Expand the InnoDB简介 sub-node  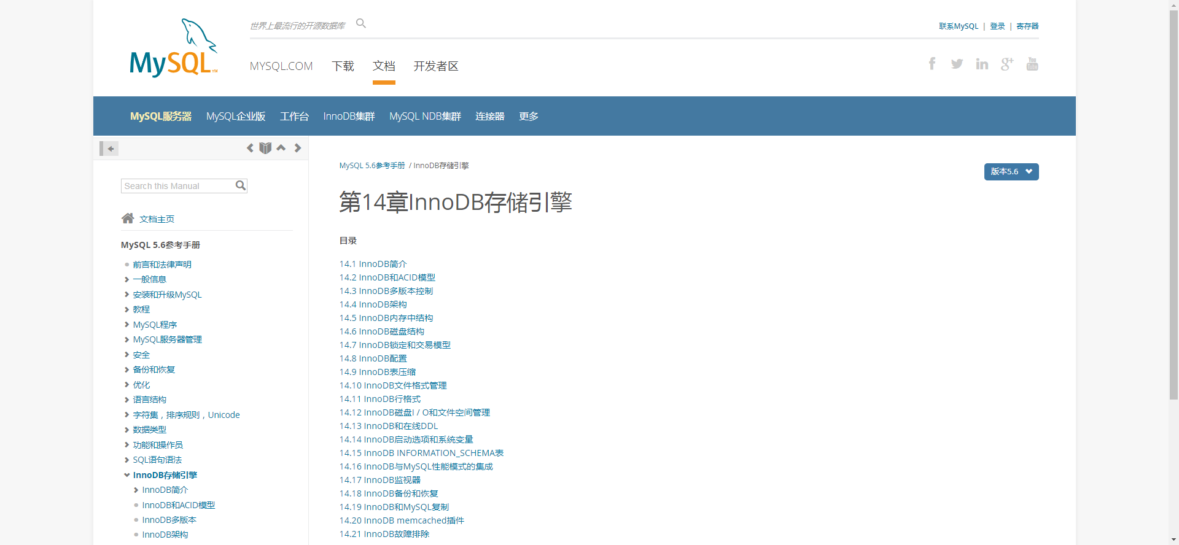pos(136,490)
